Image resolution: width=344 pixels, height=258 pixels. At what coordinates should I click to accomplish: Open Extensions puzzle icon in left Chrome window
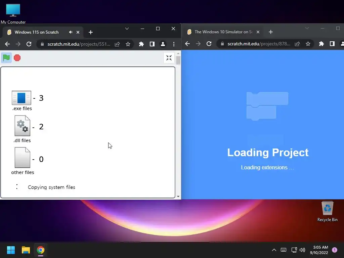pos(141,44)
